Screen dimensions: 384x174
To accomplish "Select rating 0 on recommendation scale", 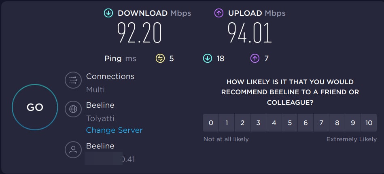I will (x=211, y=123).
